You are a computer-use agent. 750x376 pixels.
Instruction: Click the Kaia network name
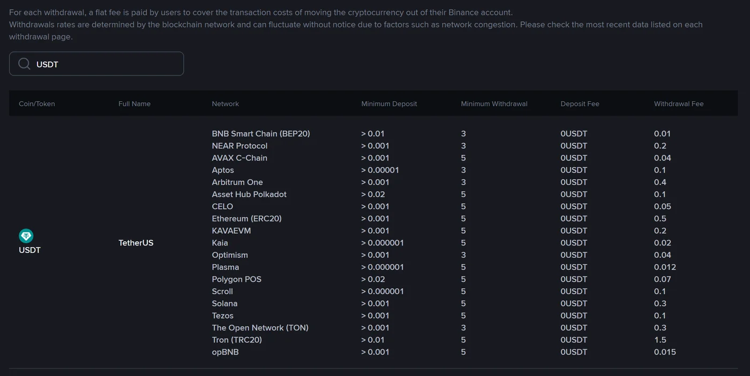(220, 243)
